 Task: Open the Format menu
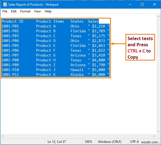(25, 11)
